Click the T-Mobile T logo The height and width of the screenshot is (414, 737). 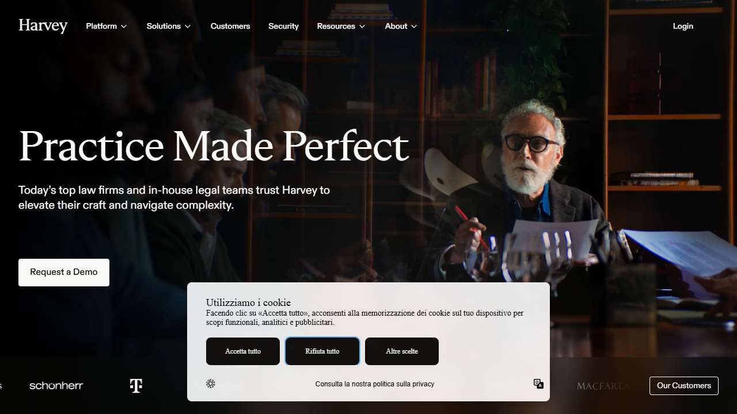136,386
